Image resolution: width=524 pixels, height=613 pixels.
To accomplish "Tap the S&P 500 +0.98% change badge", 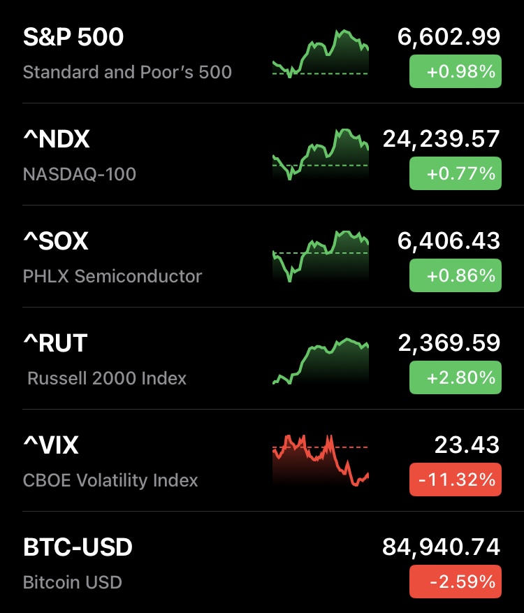I will 455,71.
